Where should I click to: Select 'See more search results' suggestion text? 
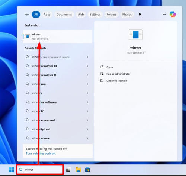pos(56,57)
